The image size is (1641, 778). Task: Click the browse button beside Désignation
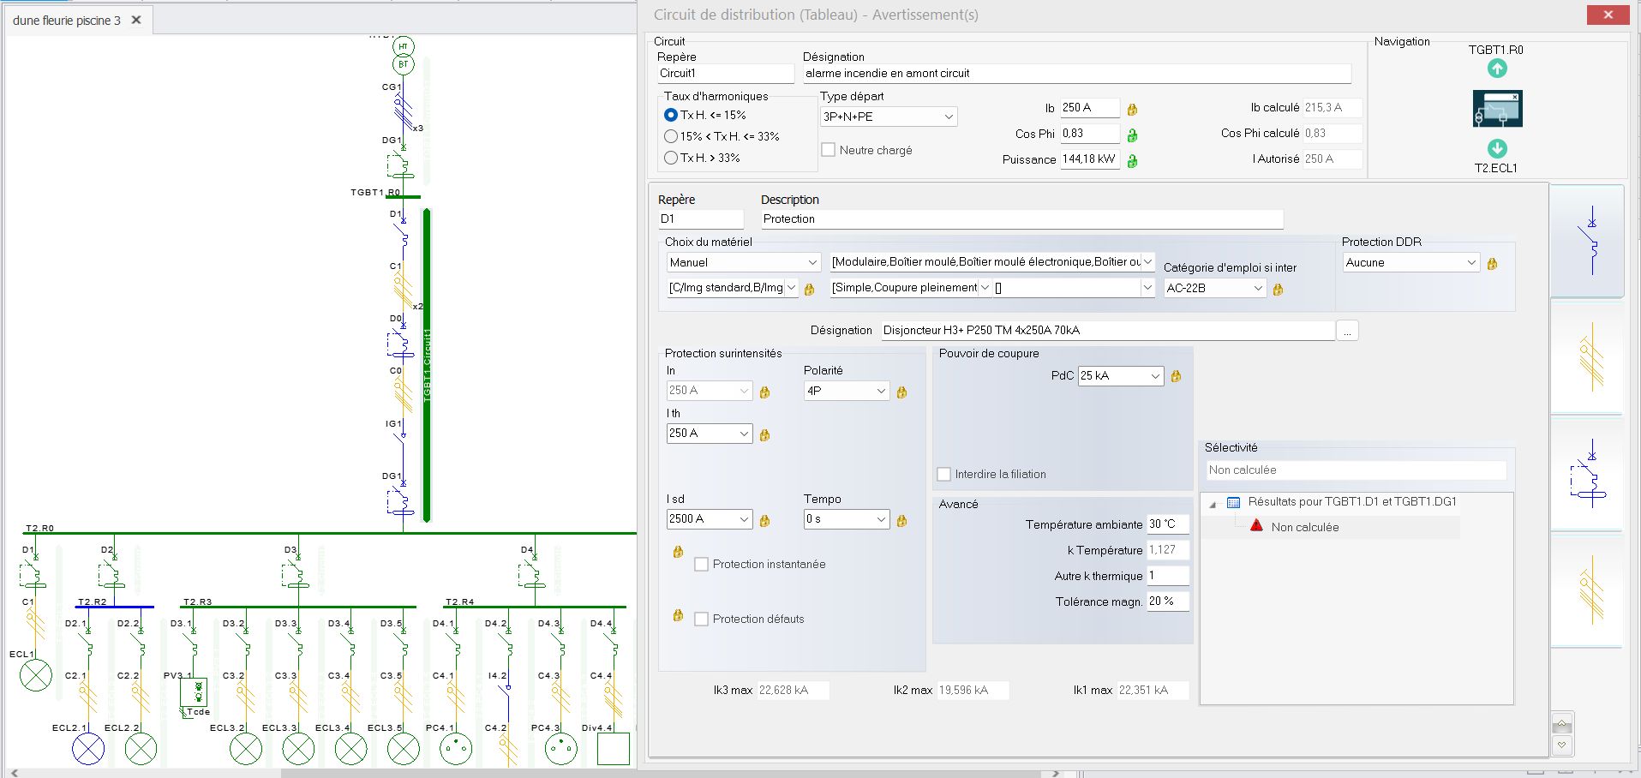point(1347,331)
